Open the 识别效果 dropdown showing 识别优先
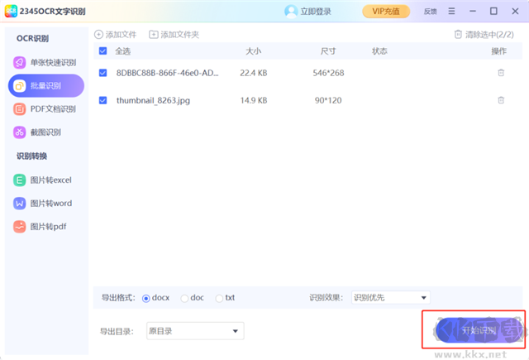This screenshot has height=360, width=529. click(x=391, y=298)
